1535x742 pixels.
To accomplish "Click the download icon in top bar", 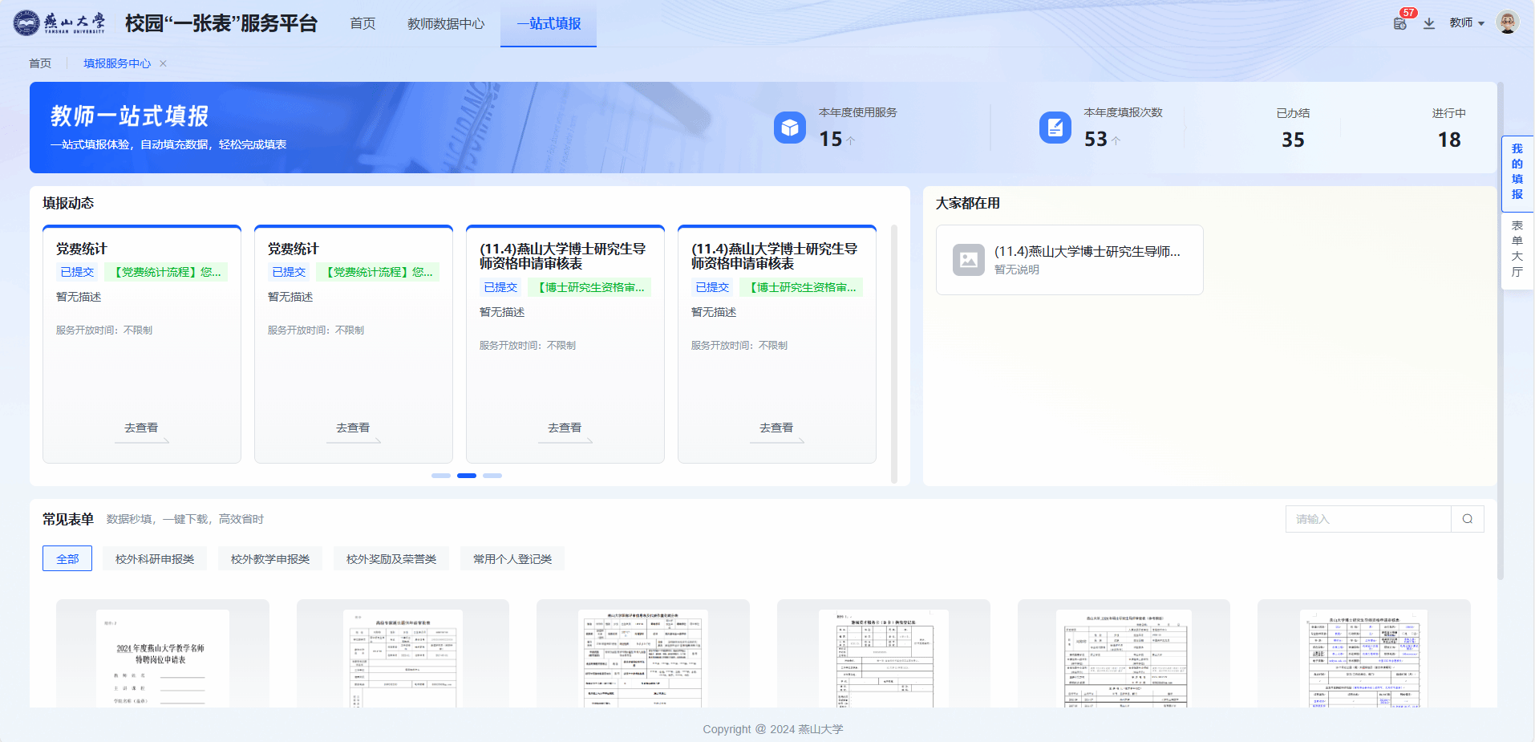I will coord(1429,23).
